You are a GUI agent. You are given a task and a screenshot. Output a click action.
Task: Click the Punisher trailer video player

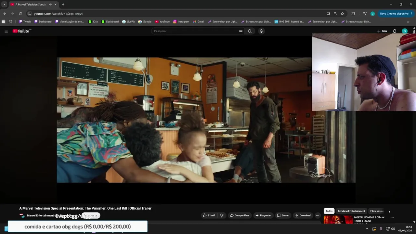[x=206, y=120]
